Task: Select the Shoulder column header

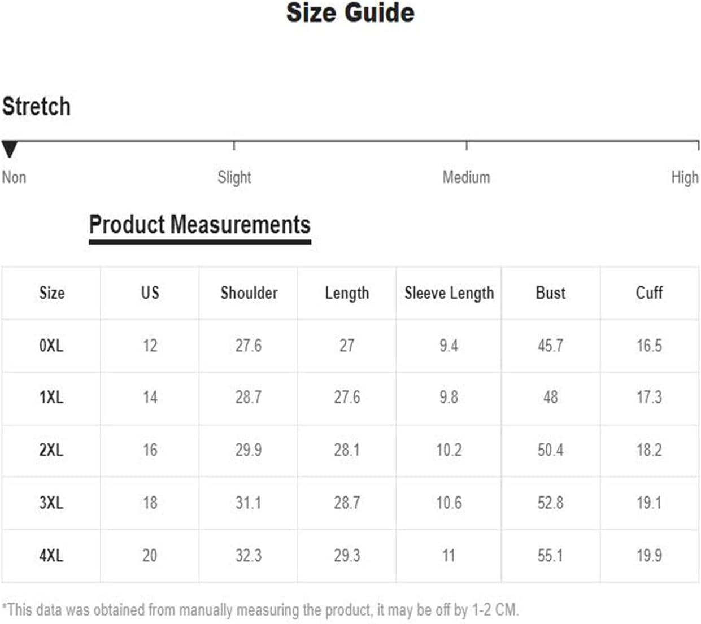Action: tap(249, 293)
